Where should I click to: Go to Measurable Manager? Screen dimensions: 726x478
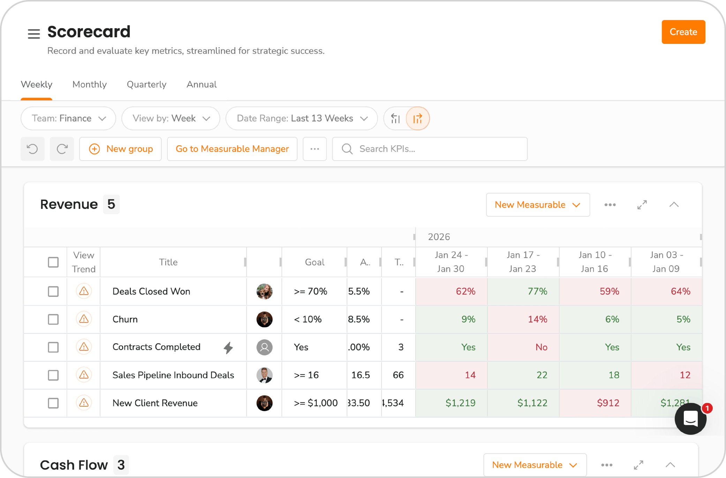pyautogui.click(x=232, y=149)
